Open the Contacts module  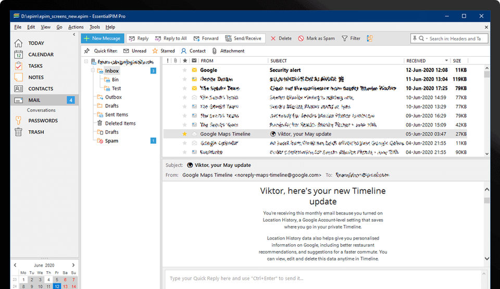pyautogui.click(x=34, y=89)
